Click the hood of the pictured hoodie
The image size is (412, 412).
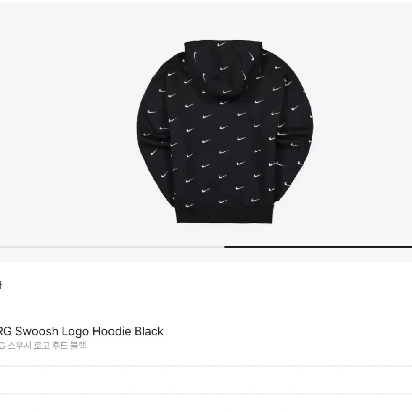pyautogui.click(x=223, y=68)
